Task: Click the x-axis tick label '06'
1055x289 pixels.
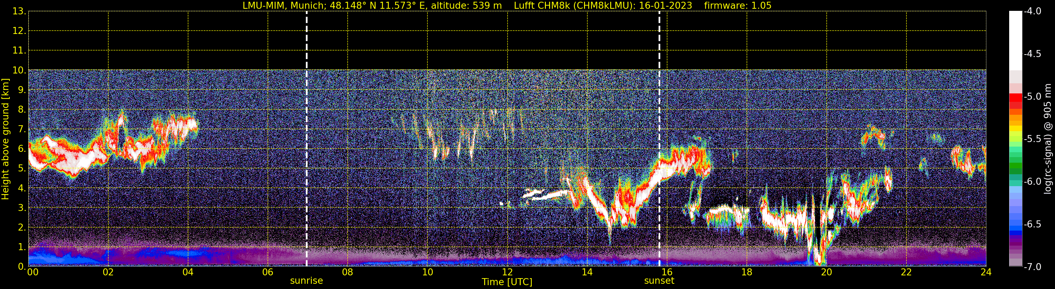Action: tap(268, 272)
